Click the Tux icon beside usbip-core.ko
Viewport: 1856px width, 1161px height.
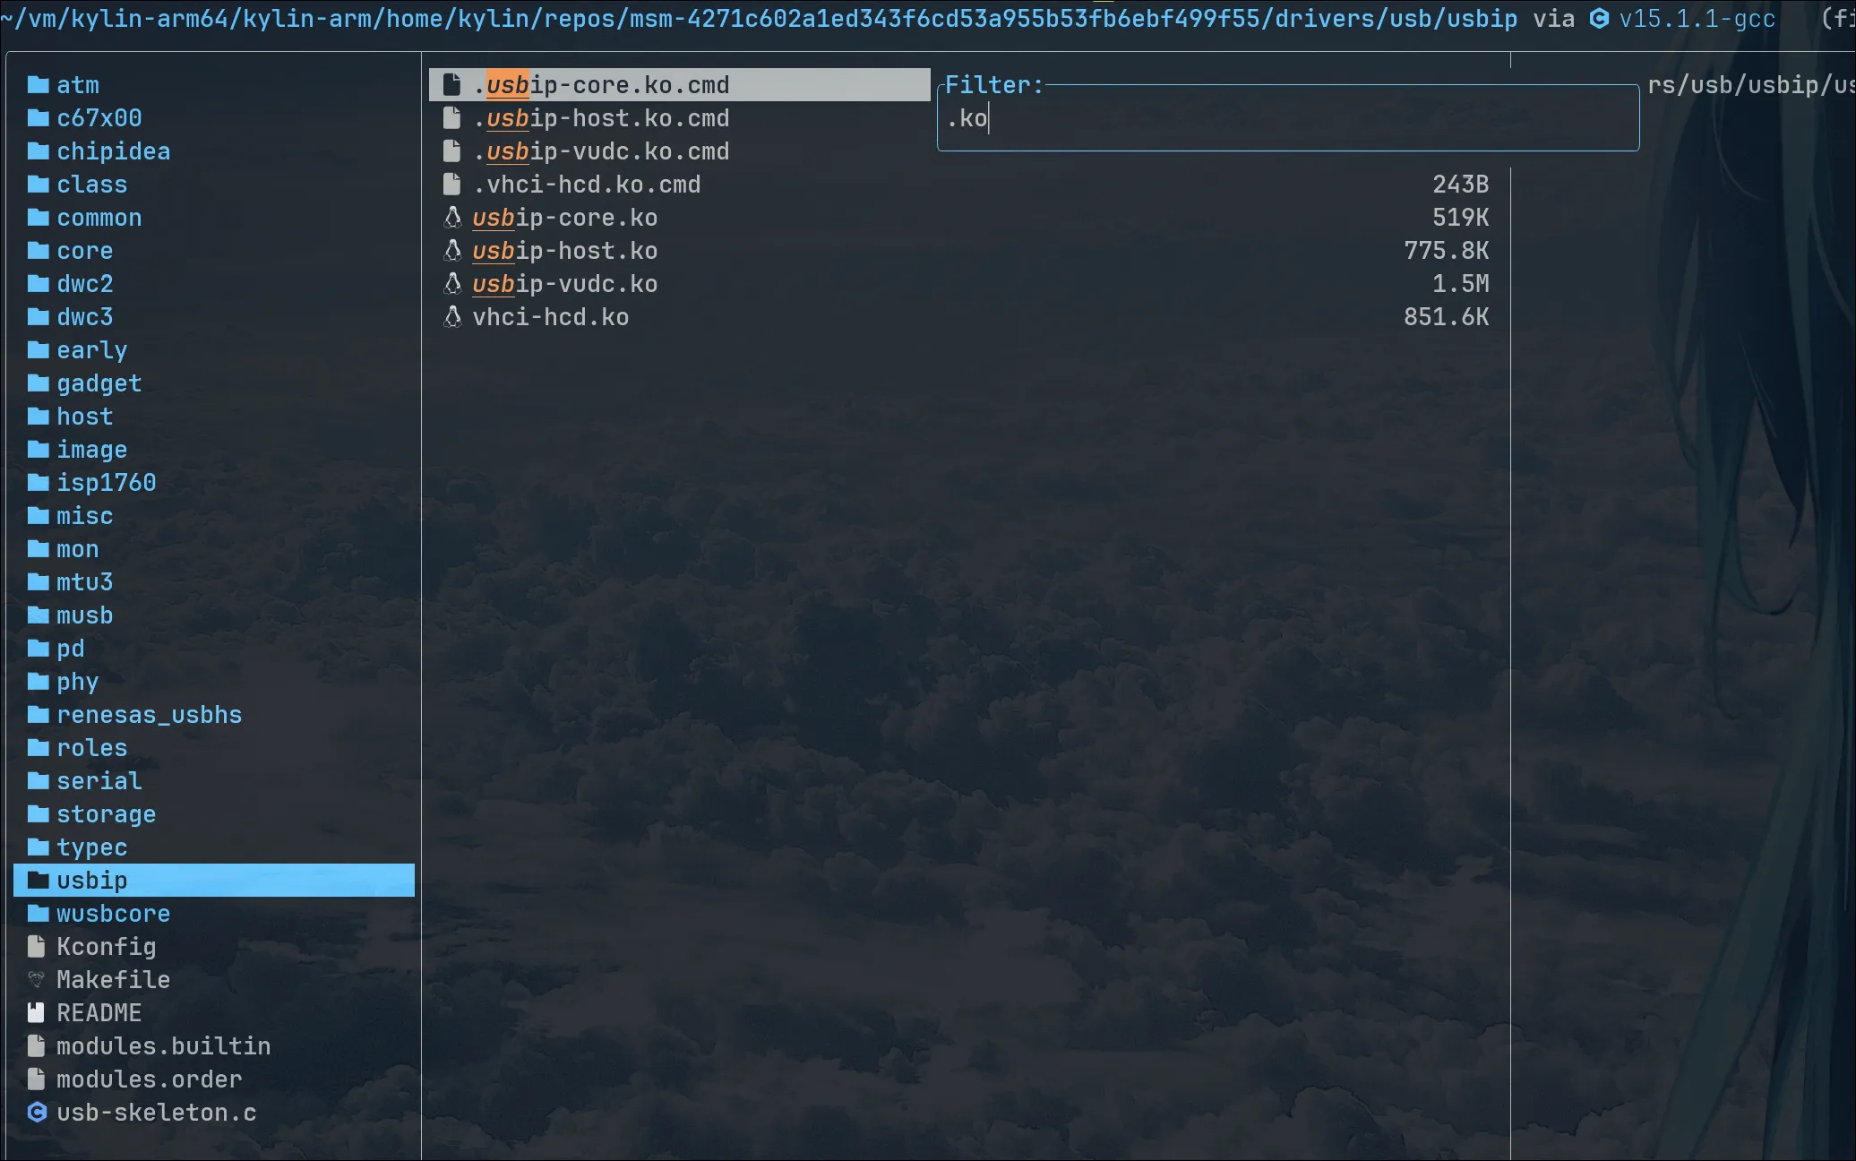[453, 218]
